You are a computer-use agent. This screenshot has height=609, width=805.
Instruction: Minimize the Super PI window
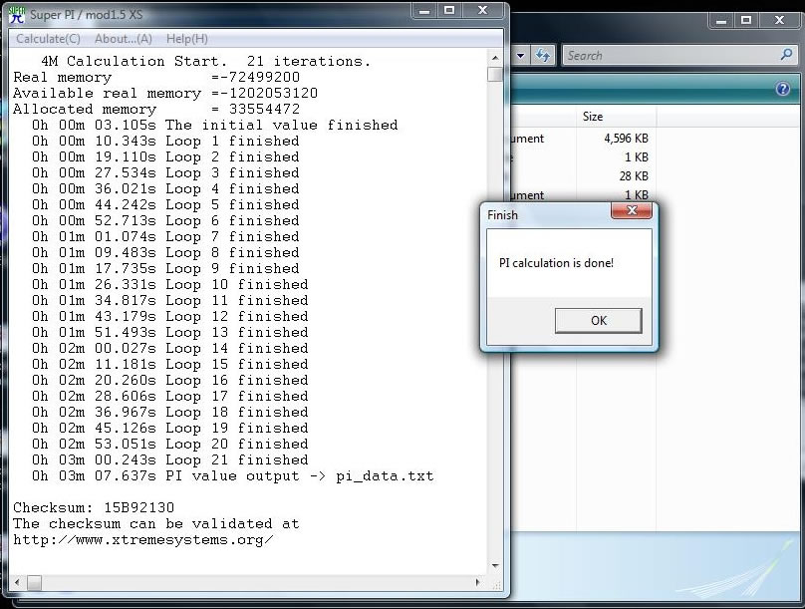click(x=424, y=11)
